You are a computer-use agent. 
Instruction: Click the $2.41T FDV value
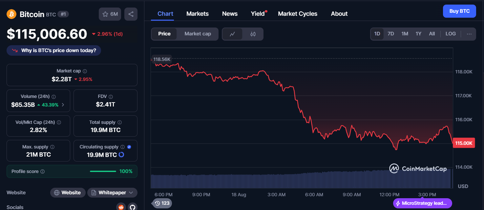(x=105, y=105)
